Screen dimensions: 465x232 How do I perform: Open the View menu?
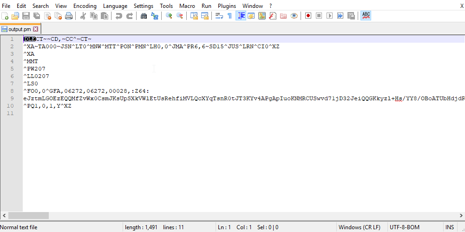[x=61, y=6]
